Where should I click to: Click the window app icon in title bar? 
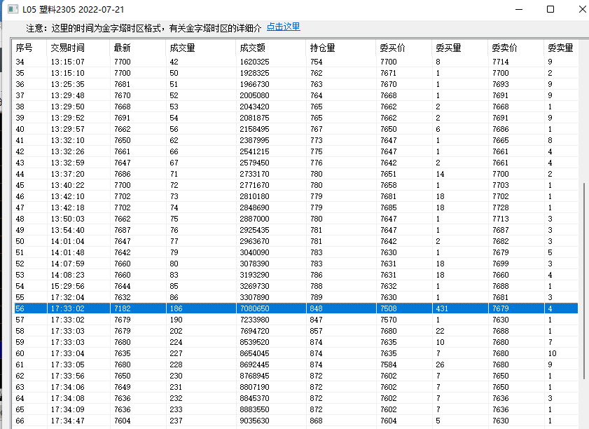[x=13, y=9]
